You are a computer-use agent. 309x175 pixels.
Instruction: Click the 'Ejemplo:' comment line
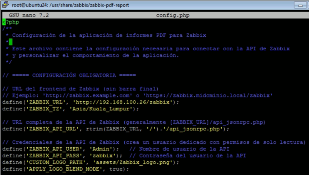138,96
